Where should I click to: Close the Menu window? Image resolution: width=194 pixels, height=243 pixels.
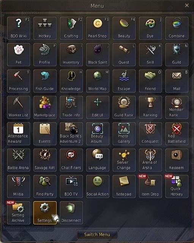click(x=187, y=5)
